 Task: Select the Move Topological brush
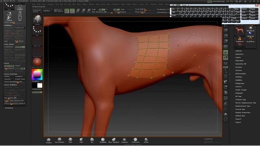point(114,140)
